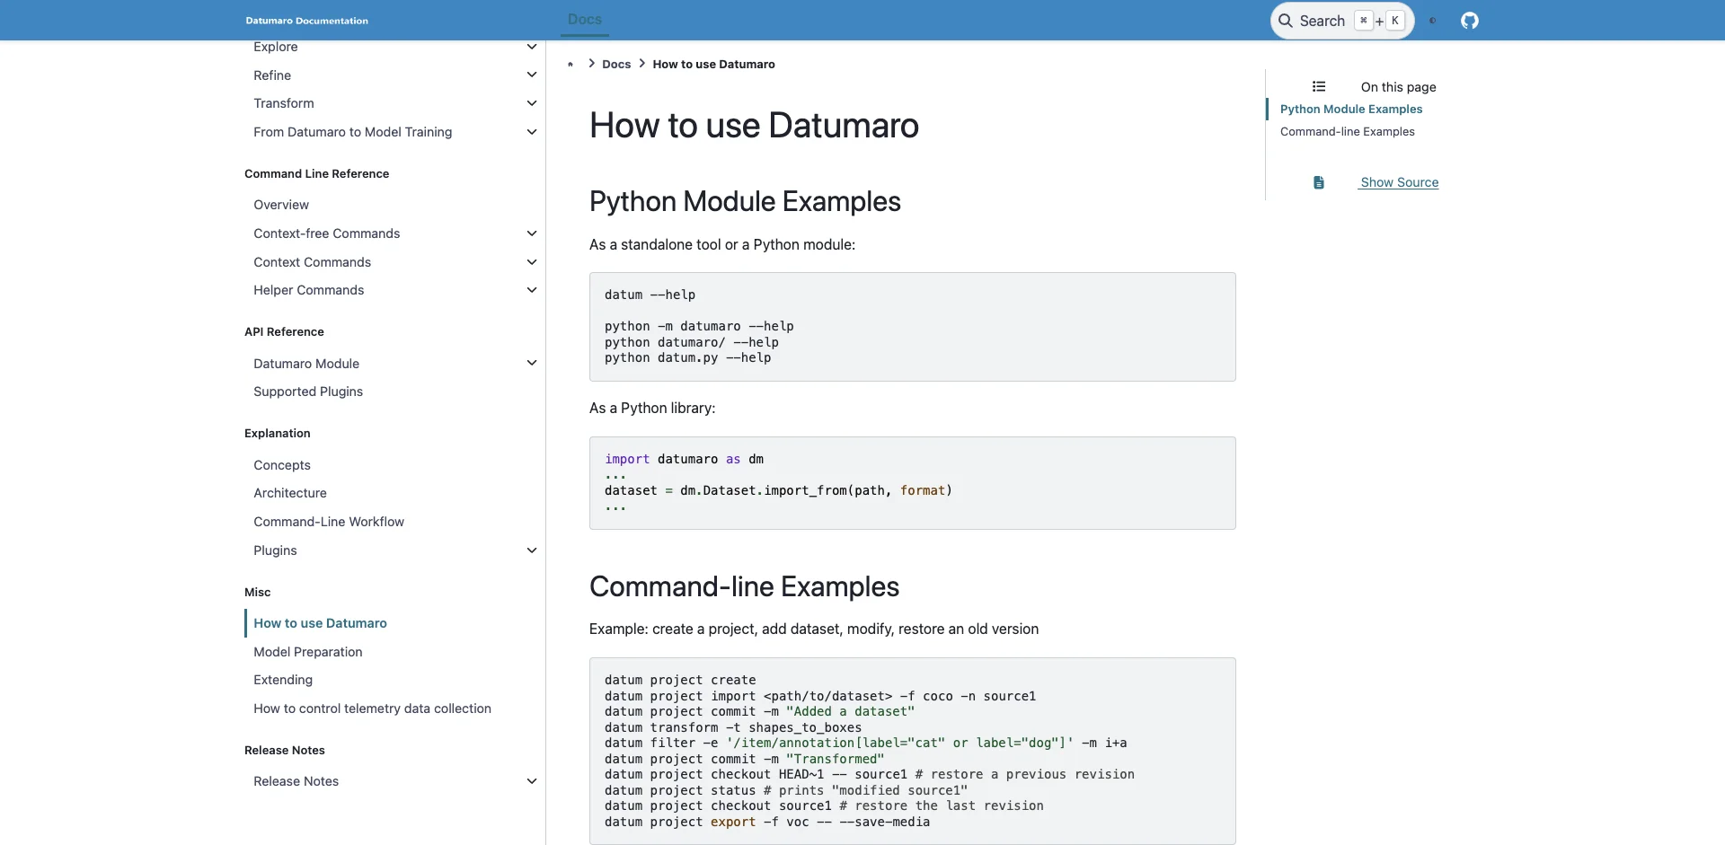This screenshot has height=845, width=1725.
Task: Expand the Plugins sidebar chevron
Action: (x=532, y=550)
